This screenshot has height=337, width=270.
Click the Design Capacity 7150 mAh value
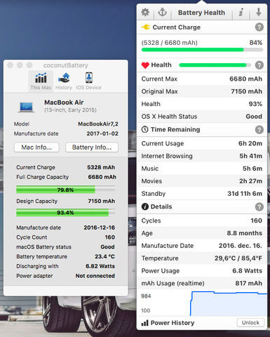[x=101, y=201]
